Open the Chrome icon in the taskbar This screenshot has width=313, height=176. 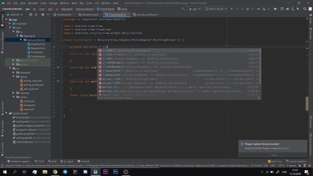tap(55, 172)
